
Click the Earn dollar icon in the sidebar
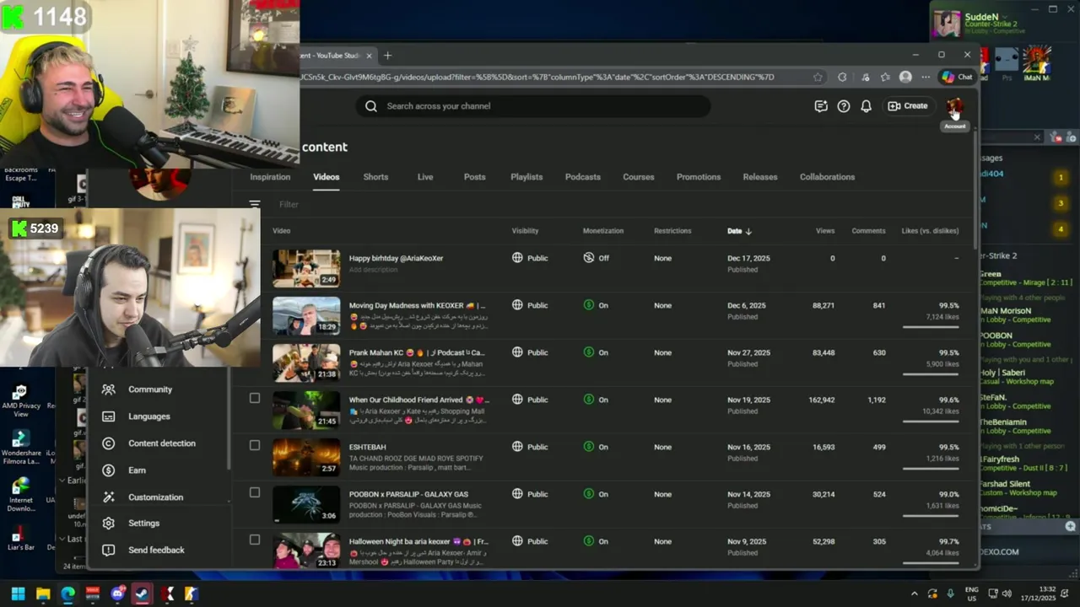pyautogui.click(x=108, y=470)
